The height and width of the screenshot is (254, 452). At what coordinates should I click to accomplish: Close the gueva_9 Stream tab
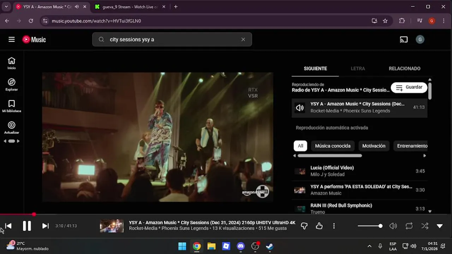163,7
